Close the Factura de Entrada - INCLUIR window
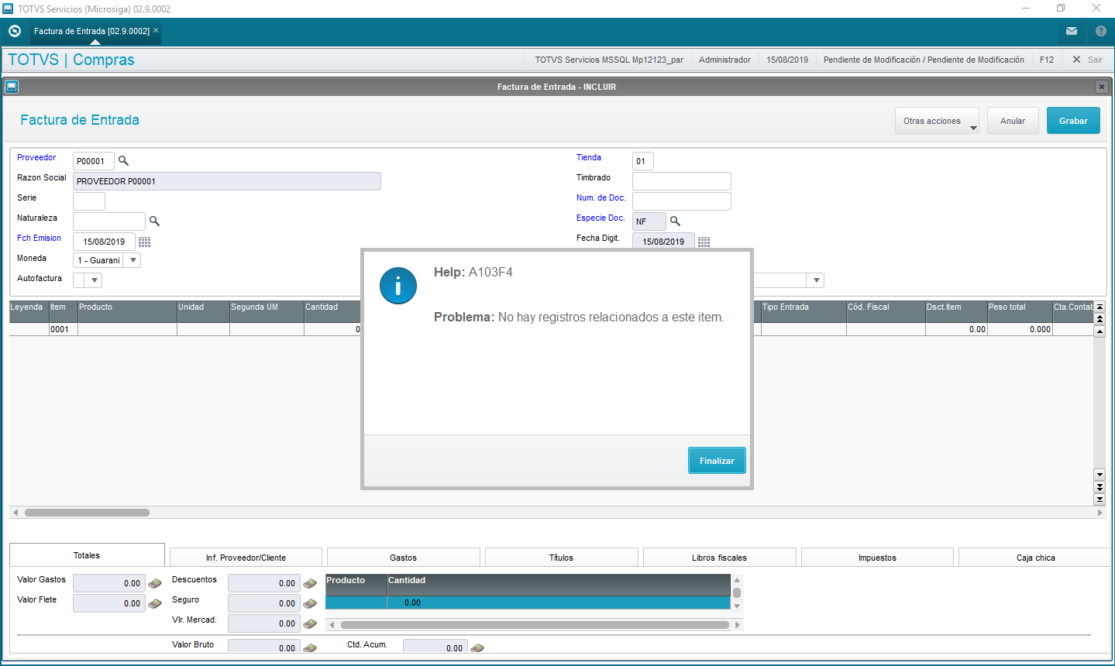Screen dimensions: 1115x666 pyautogui.click(x=1101, y=87)
